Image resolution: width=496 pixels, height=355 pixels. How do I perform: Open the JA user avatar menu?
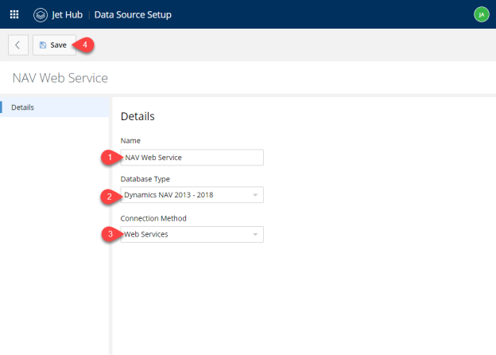pyautogui.click(x=482, y=14)
